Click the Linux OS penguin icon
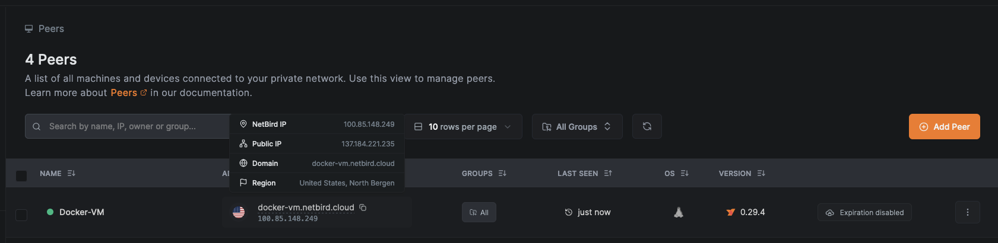Viewport: 998px width, 243px height. tap(679, 212)
